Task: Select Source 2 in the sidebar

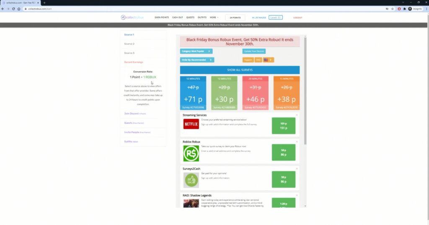Action: point(129,43)
